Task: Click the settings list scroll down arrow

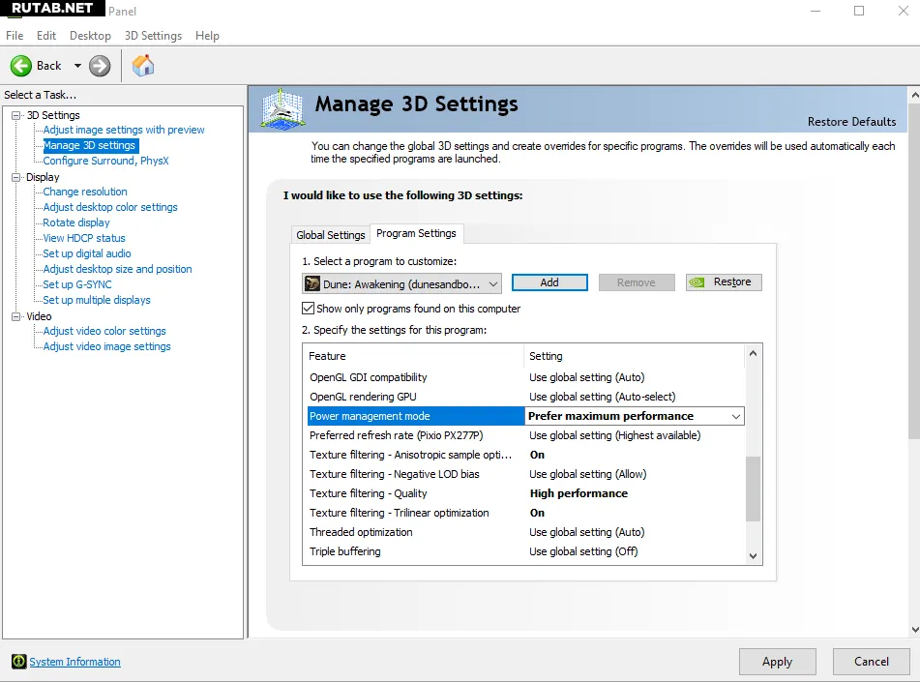Action: tap(754, 556)
